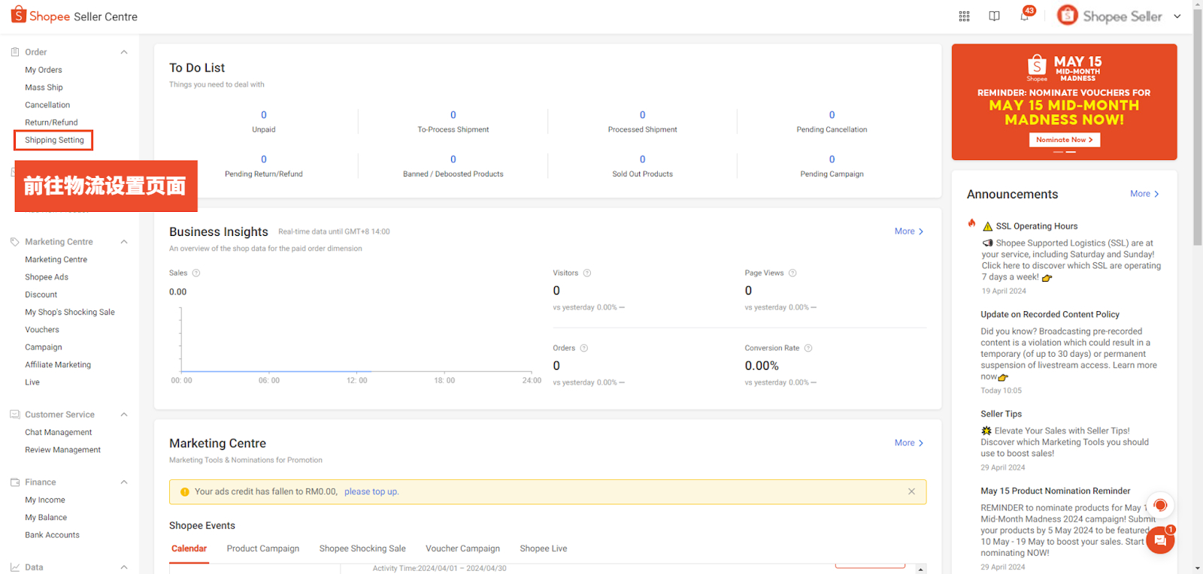Open the chat bubble icon at bottom right
The image size is (1203, 574).
1159,539
